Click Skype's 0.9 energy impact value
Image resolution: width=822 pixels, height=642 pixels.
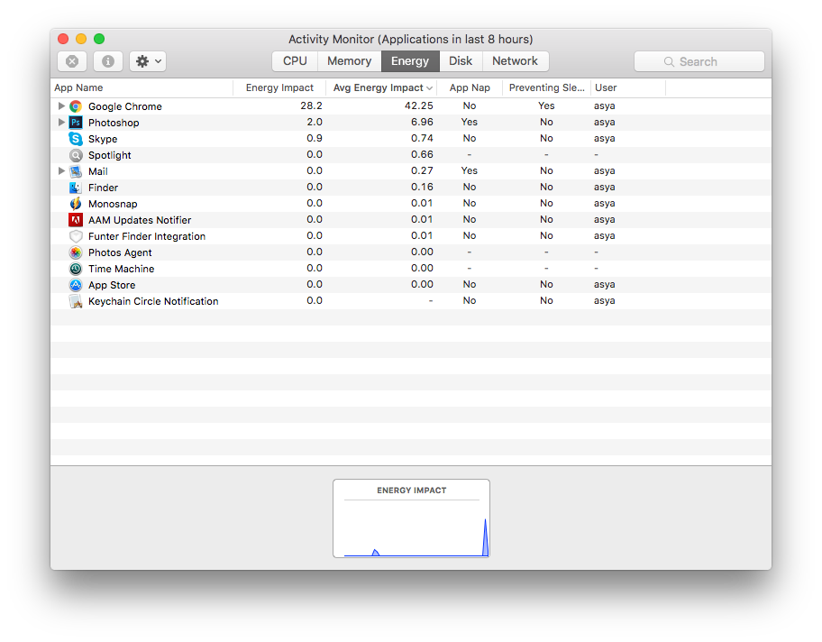315,139
